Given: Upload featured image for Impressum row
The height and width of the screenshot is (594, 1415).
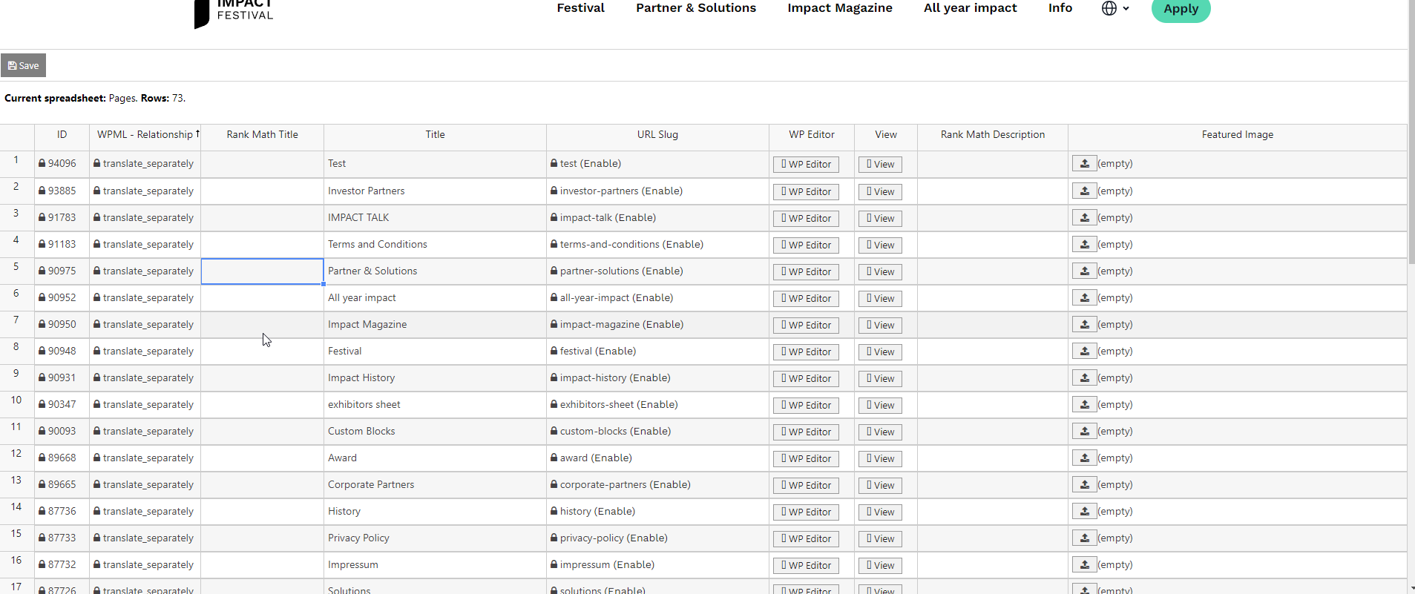Looking at the screenshot, I should tap(1084, 565).
